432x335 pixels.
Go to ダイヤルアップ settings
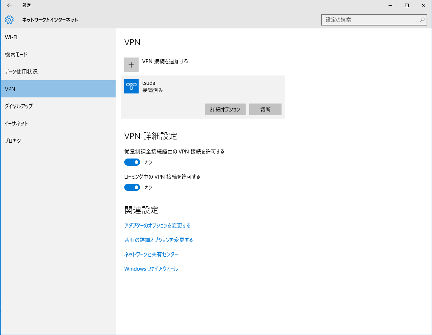click(19, 106)
